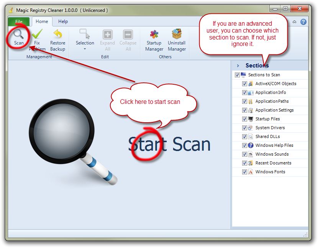This screenshot has height=248, width=318.
Task: Uncheck Windows Fonts checkbox
Action: [x=244, y=172]
